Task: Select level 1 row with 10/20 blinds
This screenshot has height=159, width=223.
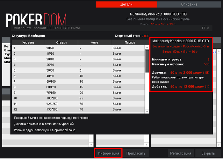Action: click(78, 48)
